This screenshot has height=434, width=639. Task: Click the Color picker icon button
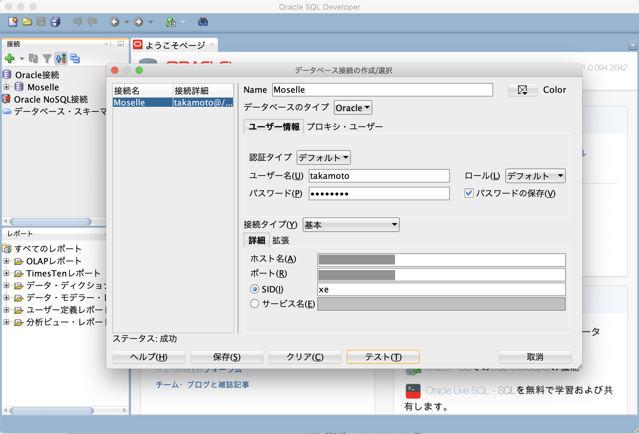tap(523, 90)
